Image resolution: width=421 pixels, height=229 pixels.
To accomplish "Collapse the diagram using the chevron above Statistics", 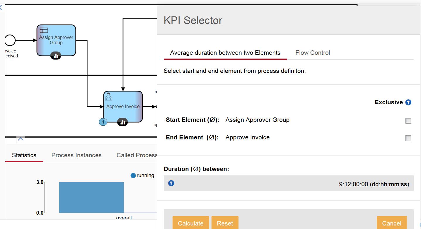I will pos(21,139).
